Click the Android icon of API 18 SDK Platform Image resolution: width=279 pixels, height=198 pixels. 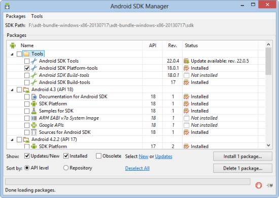pos(34,104)
